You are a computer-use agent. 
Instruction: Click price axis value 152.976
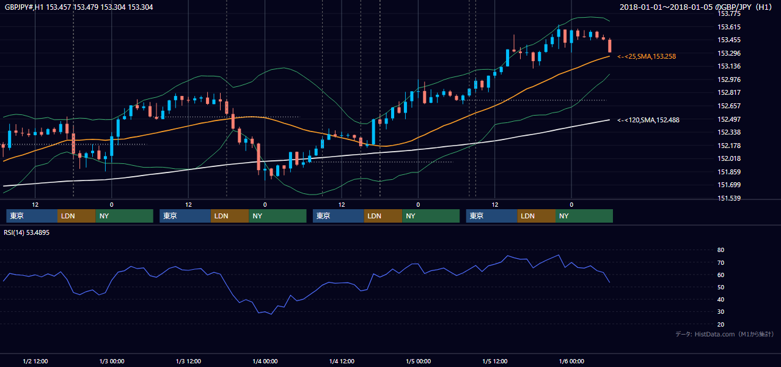729,80
